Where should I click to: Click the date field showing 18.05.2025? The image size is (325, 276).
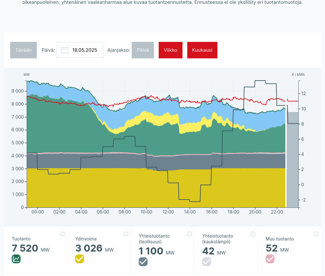click(84, 50)
